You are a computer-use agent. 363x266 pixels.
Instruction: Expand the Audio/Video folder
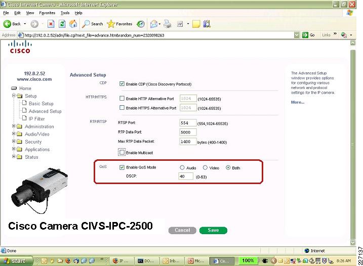(14, 134)
